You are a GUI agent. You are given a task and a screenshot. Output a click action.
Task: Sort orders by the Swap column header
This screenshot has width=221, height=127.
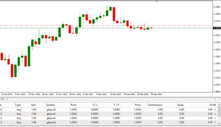pyautogui.click(x=180, y=105)
